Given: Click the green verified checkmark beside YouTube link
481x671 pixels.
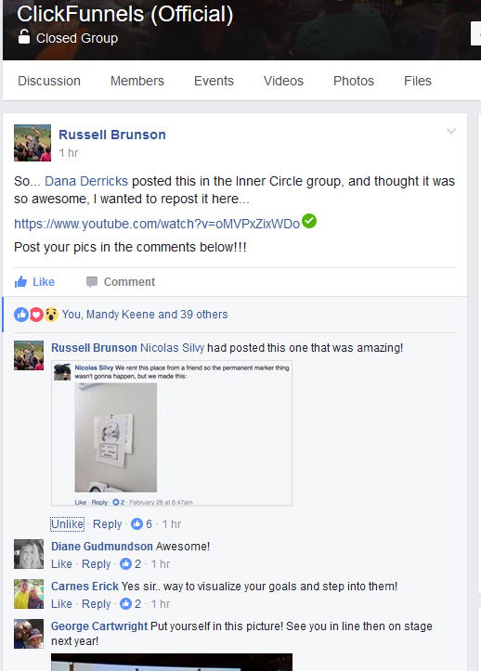Looking at the screenshot, I should coord(309,221).
